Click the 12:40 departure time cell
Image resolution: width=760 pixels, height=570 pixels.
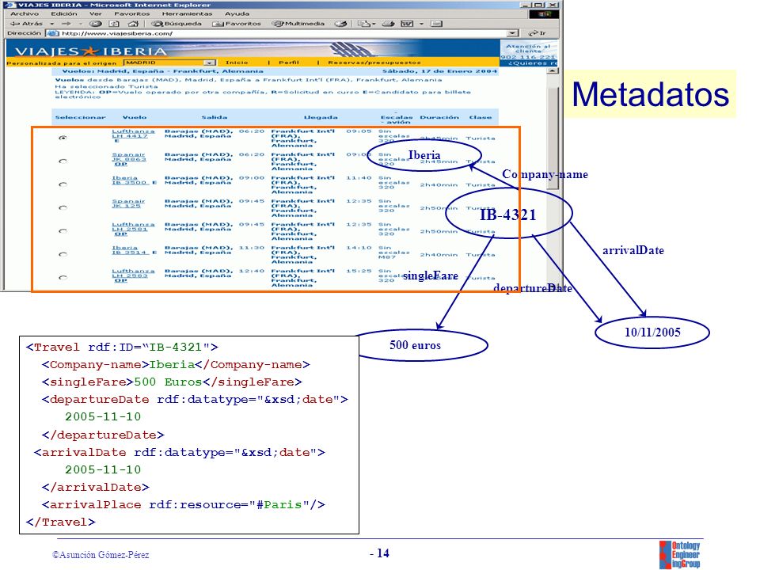[252, 271]
